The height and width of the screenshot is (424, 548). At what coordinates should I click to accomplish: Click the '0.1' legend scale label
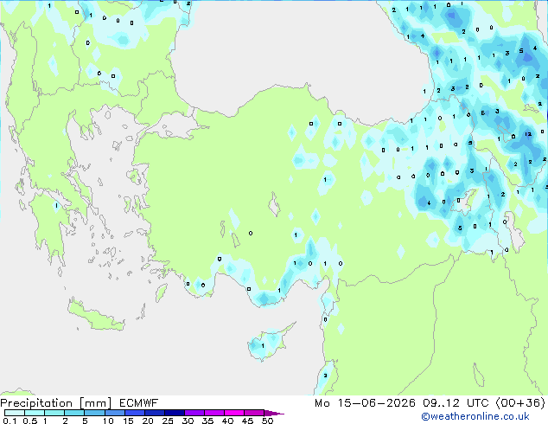tap(10, 421)
